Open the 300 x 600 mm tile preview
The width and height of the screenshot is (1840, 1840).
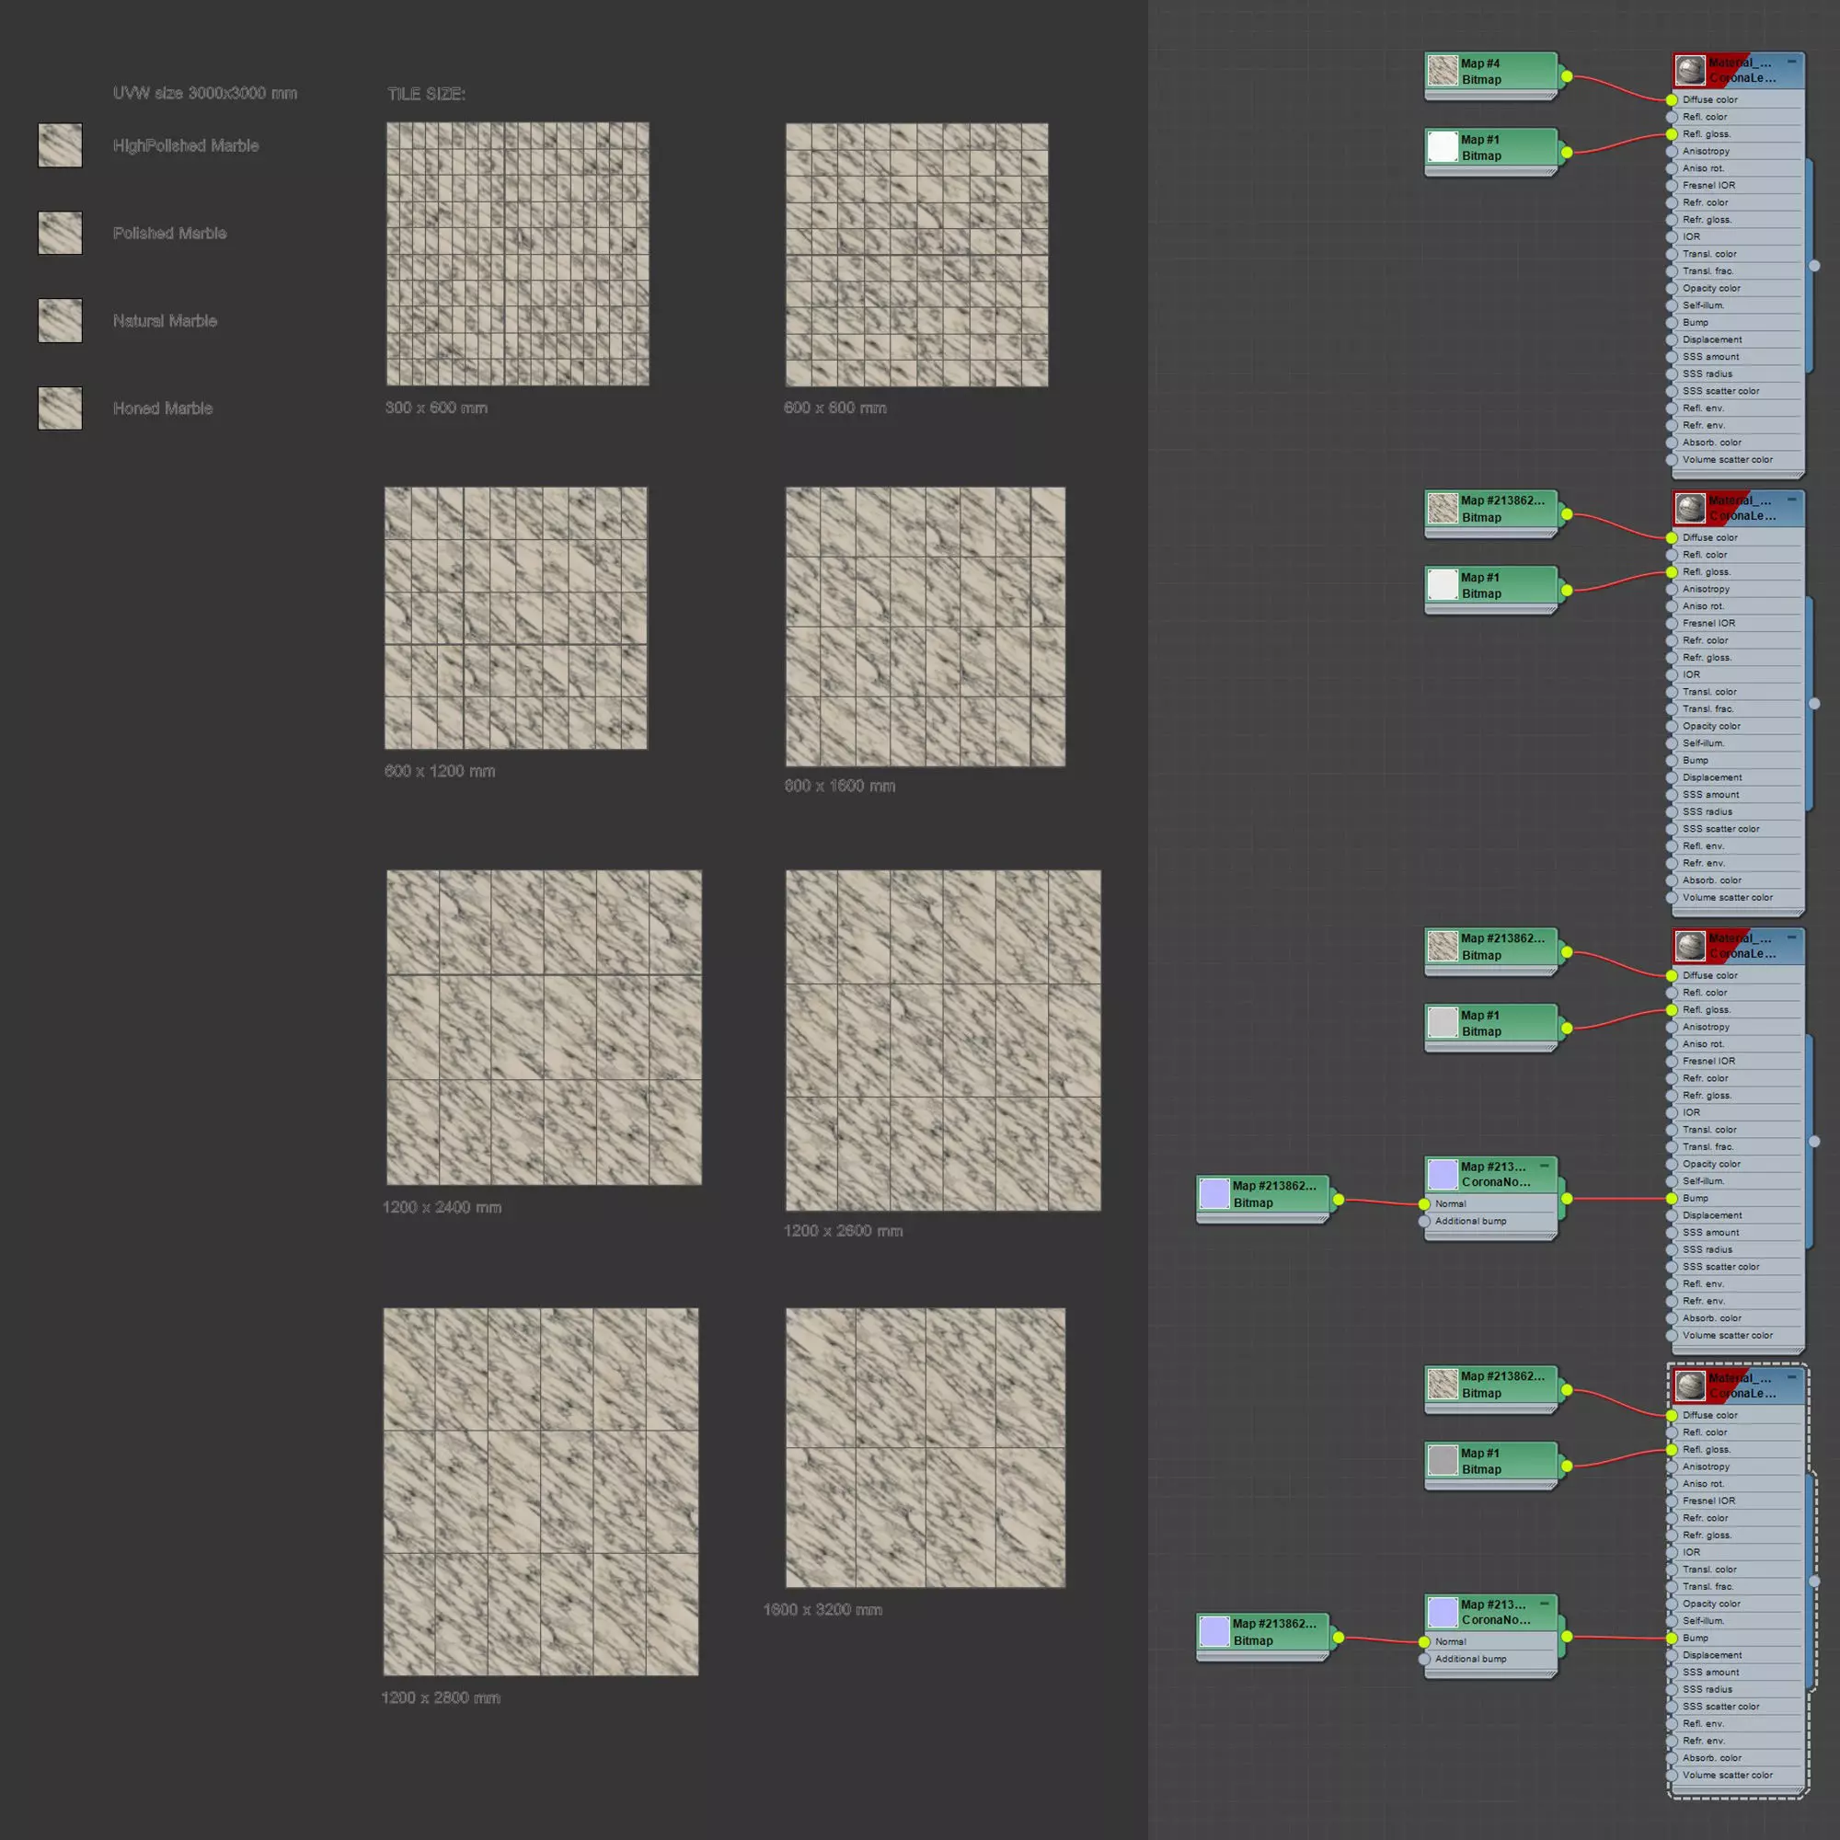[x=517, y=253]
